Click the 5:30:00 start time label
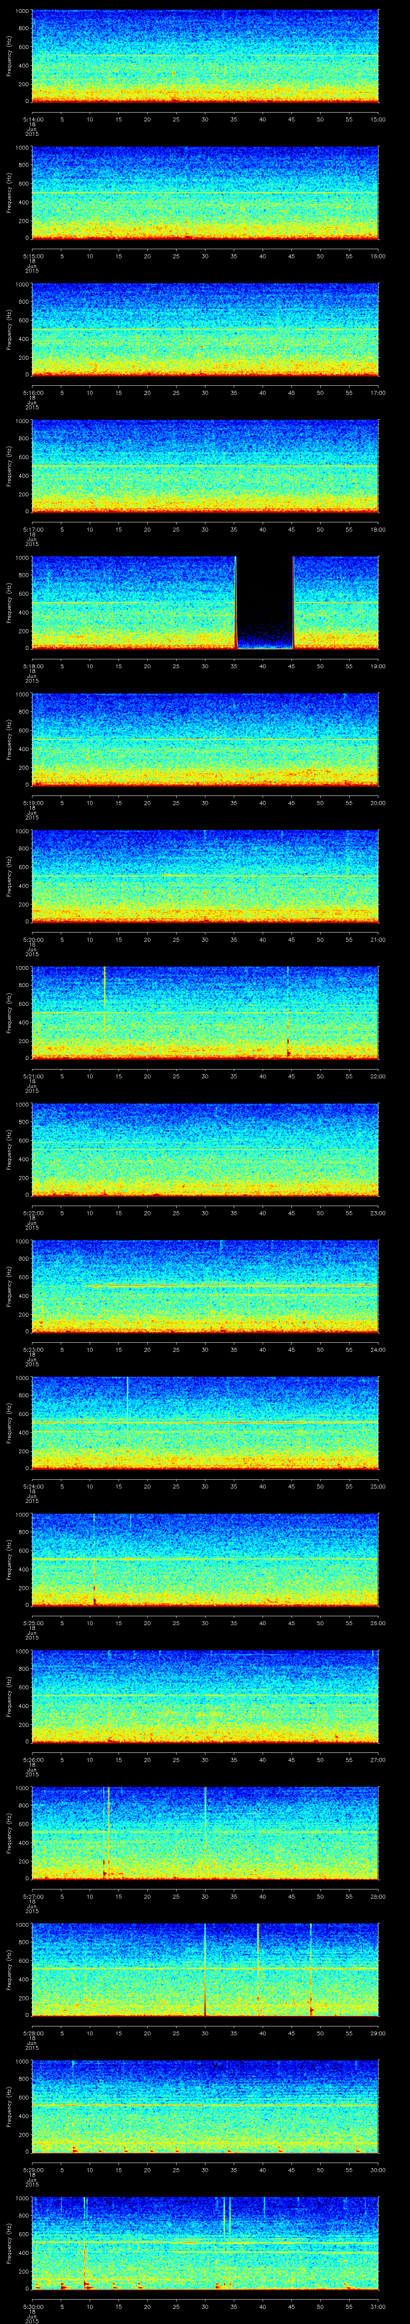Viewport: 410px width, 2324px height. [32, 2306]
